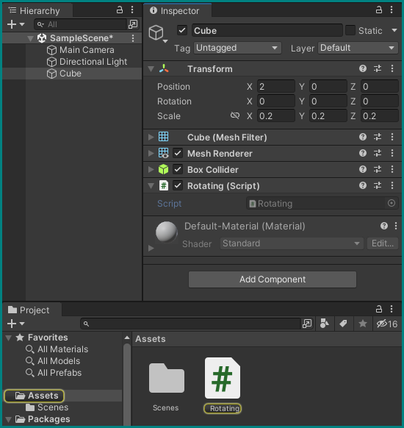Image resolution: width=404 pixels, height=428 pixels.
Task: Expand the Mesh Renderer foldout
Action: pyautogui.click(x=151, y=153)
